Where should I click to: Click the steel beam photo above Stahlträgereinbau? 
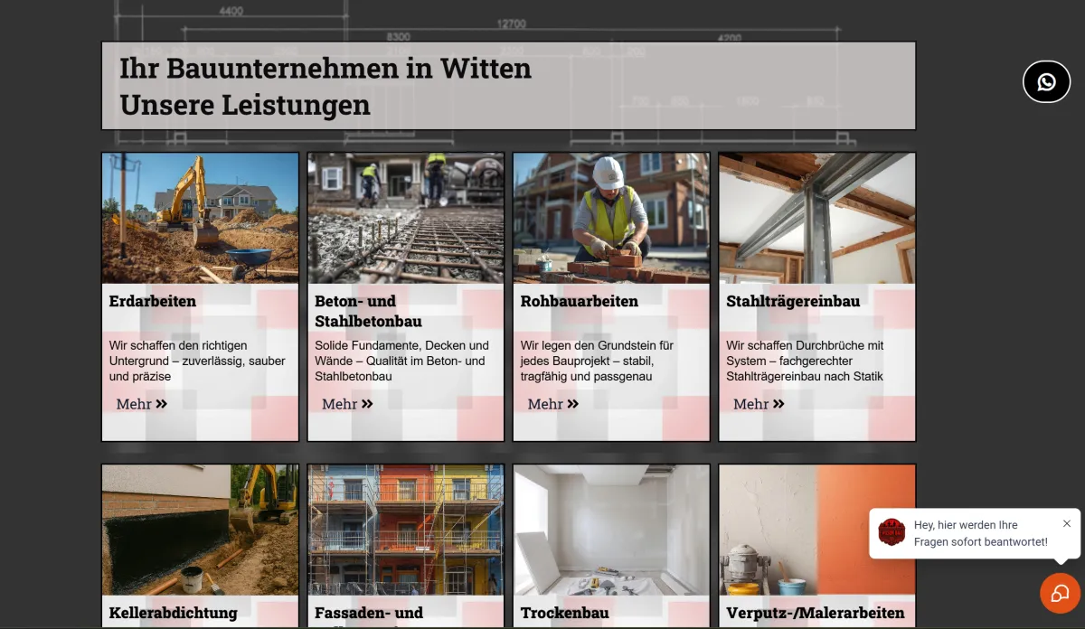click(816, 217)
